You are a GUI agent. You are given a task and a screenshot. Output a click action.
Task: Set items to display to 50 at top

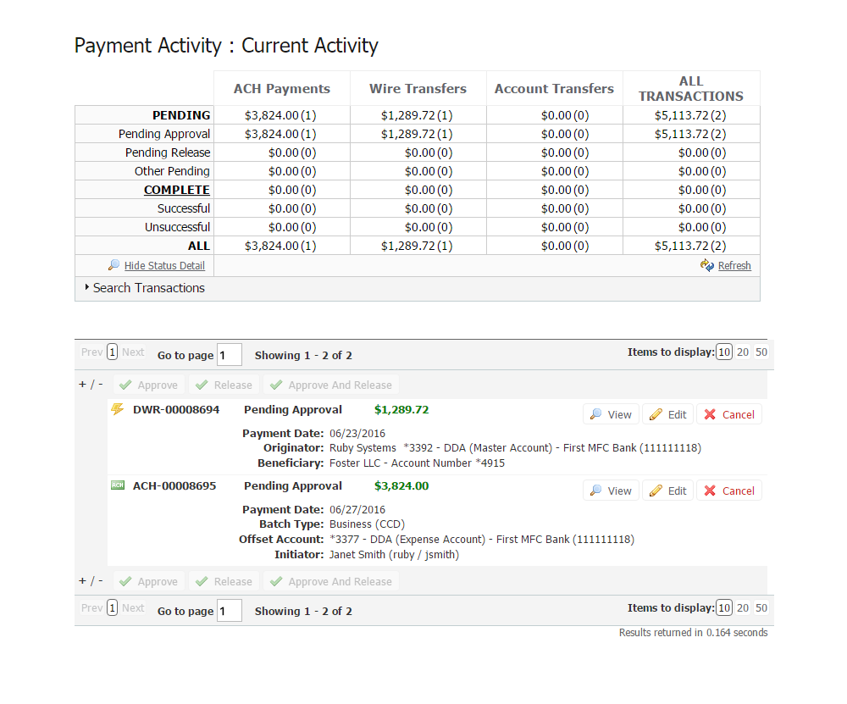[761, 352]
